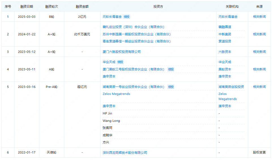The width and height of the screenshot is (272, 160).
Task: Open related institution 六脉资本
Action: (225, 52)
